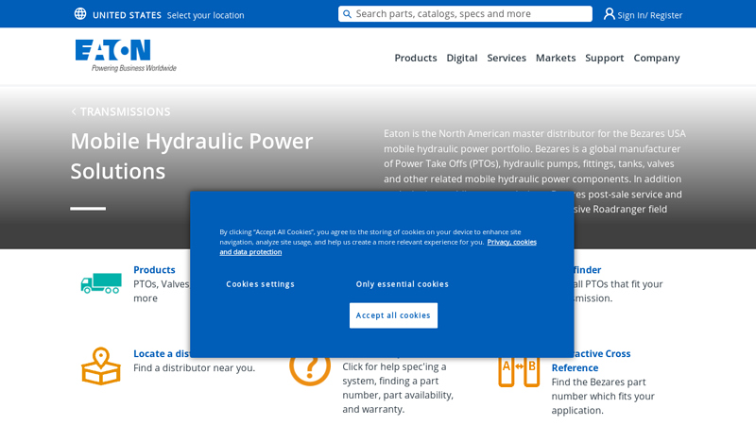Image resolution: width=756 pixels, height=425 pixels.
Task: Open the Services menu
Action: 507,58
